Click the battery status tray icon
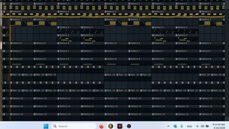 tap(207, 126)
